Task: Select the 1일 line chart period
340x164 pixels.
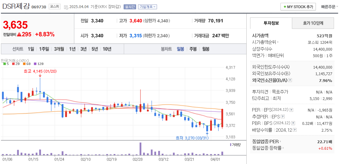Action: (31, 49)
